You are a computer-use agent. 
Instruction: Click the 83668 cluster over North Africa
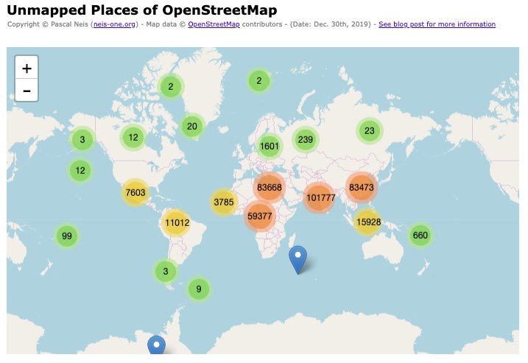point(269,187)
